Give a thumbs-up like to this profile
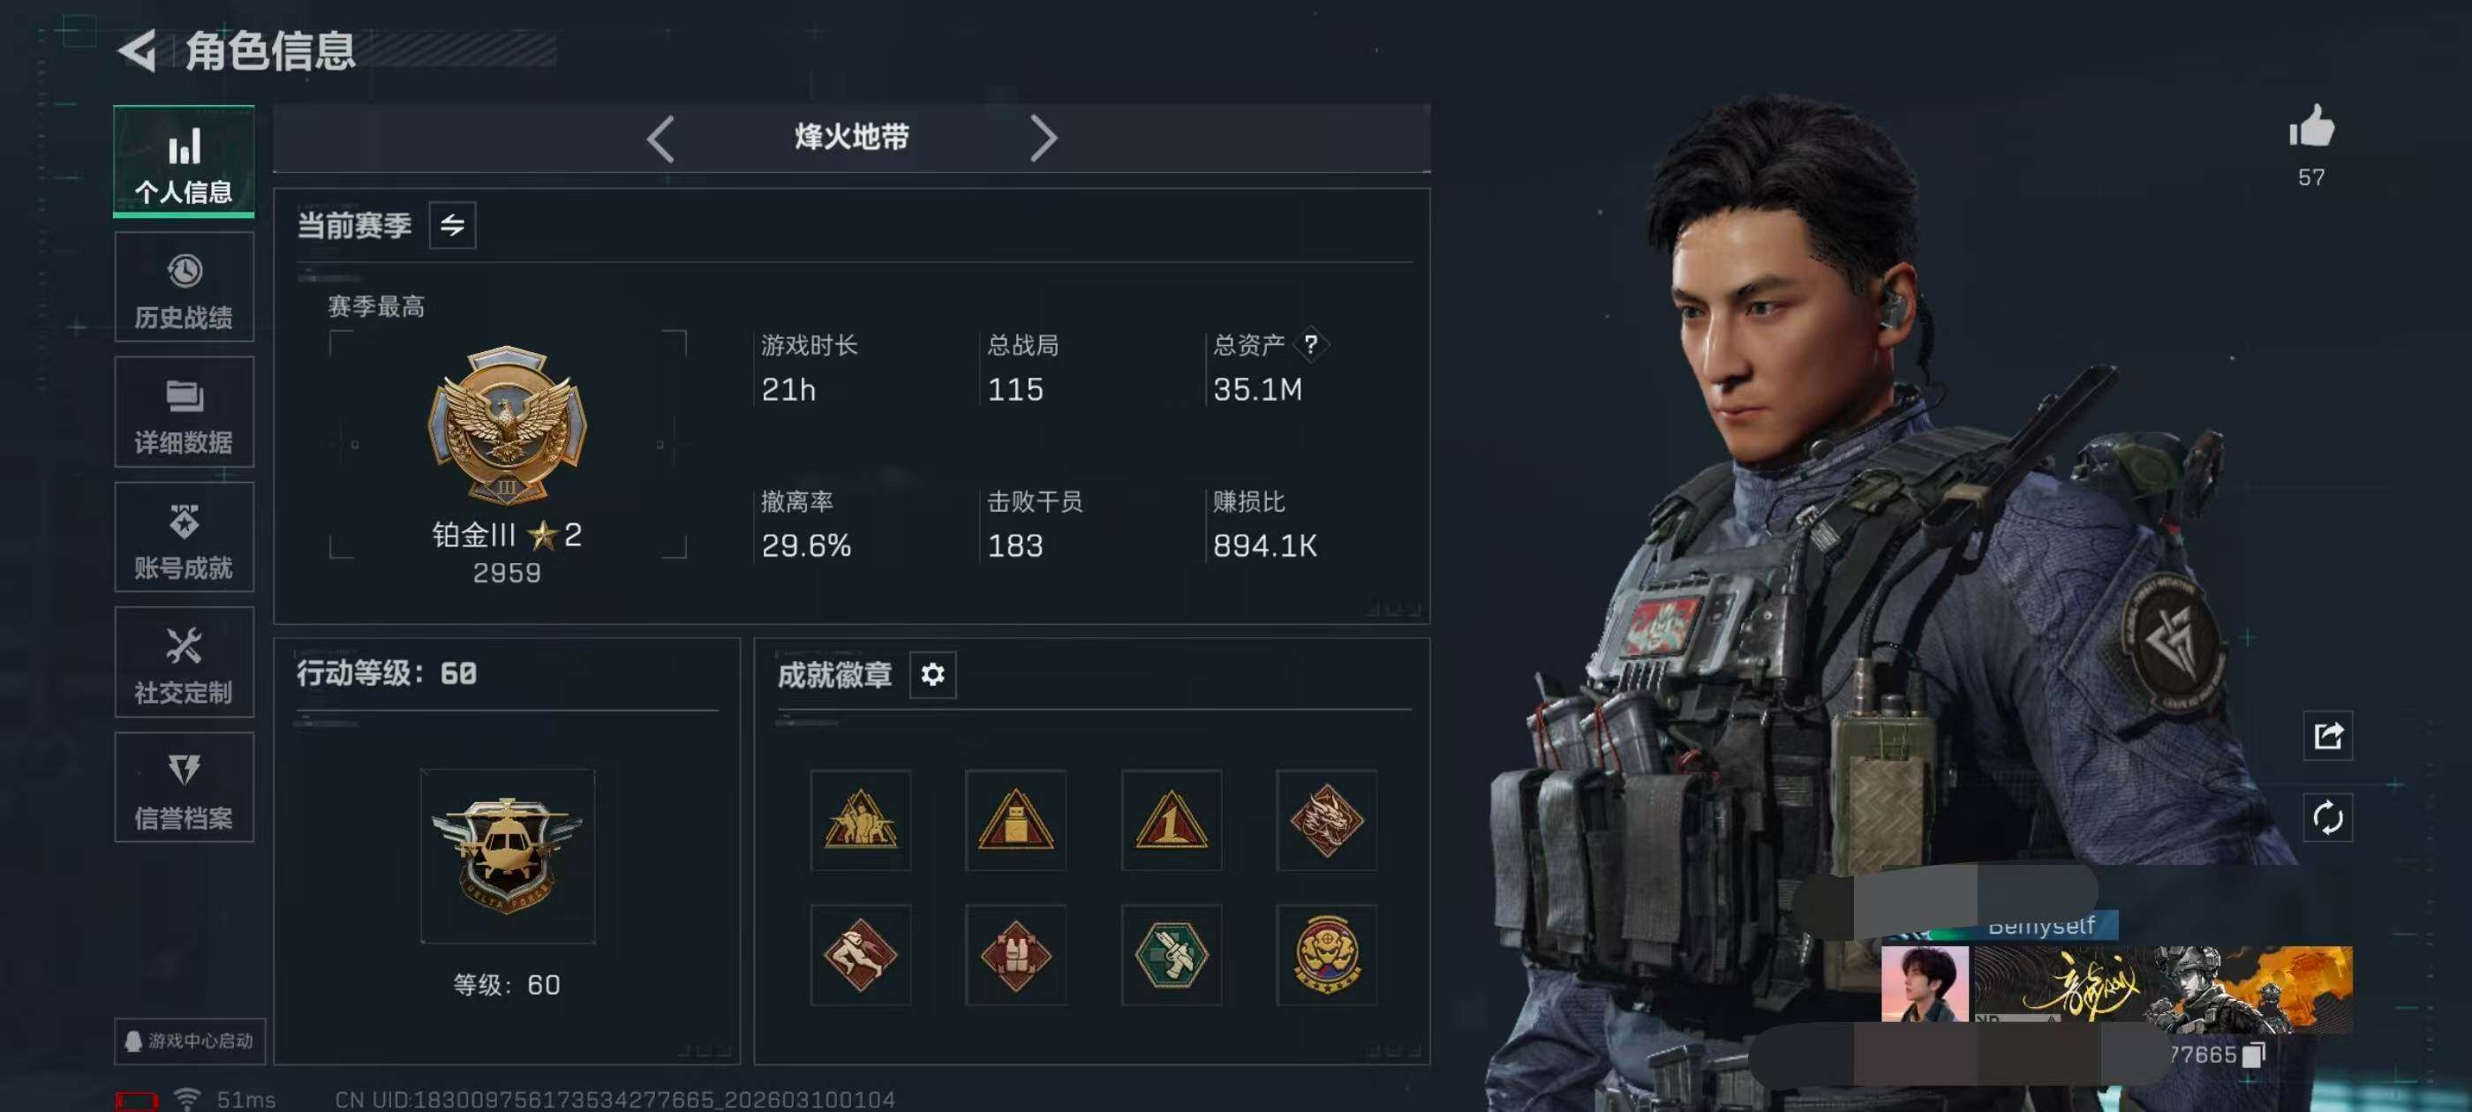 [2310, 127]
